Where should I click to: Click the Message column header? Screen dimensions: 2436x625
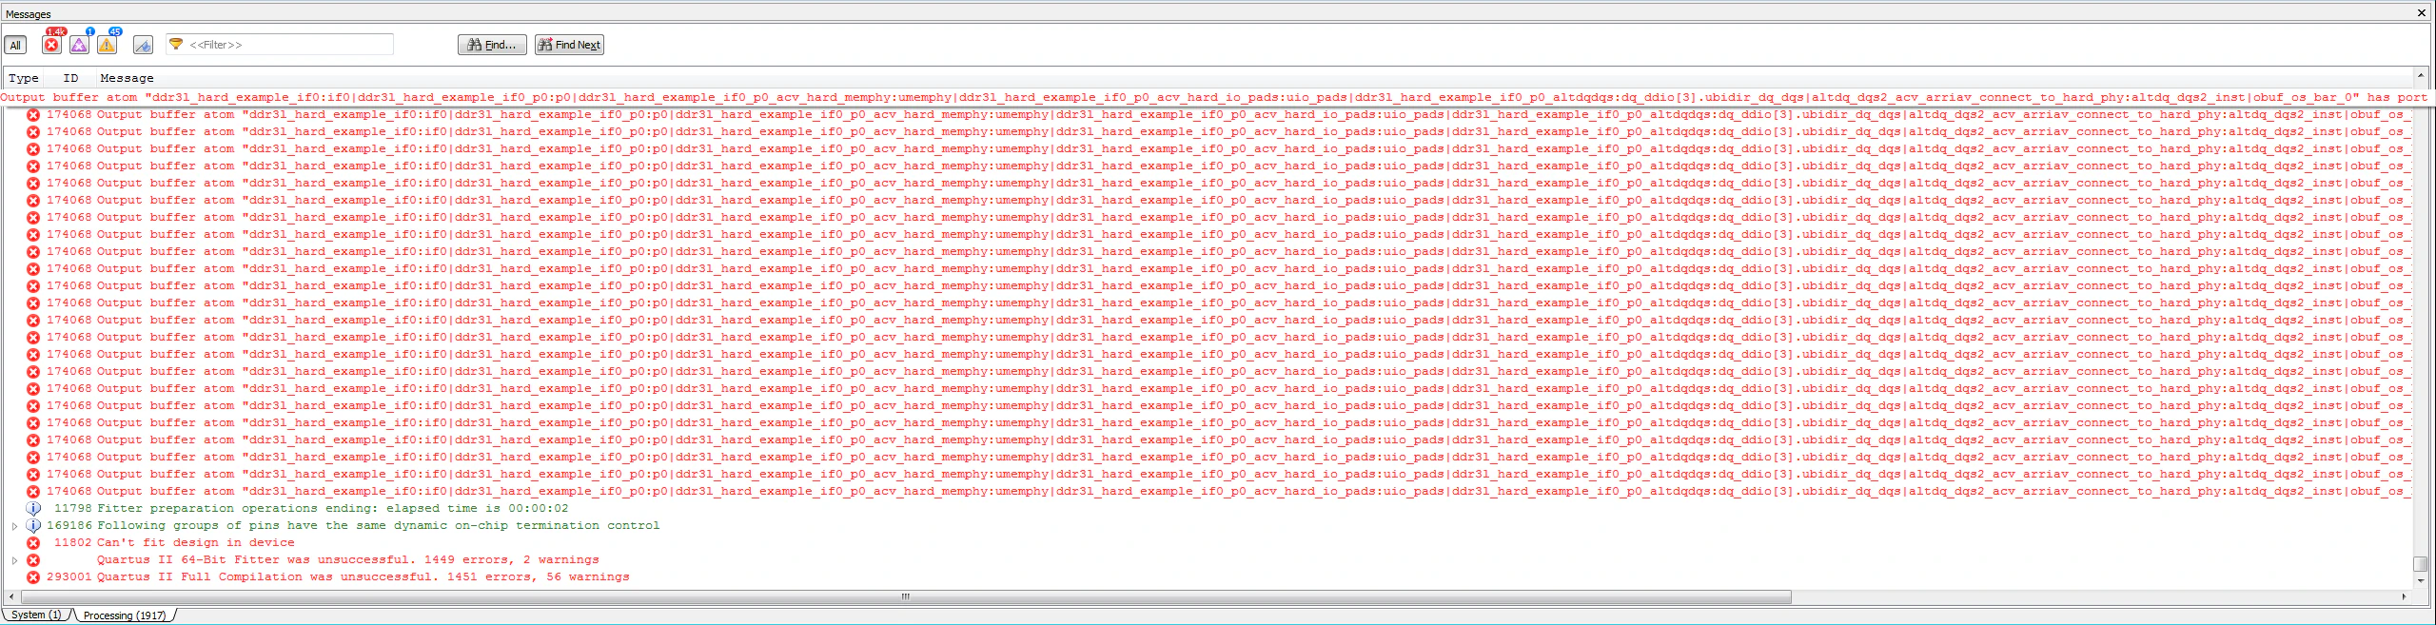tap(127, 78)
